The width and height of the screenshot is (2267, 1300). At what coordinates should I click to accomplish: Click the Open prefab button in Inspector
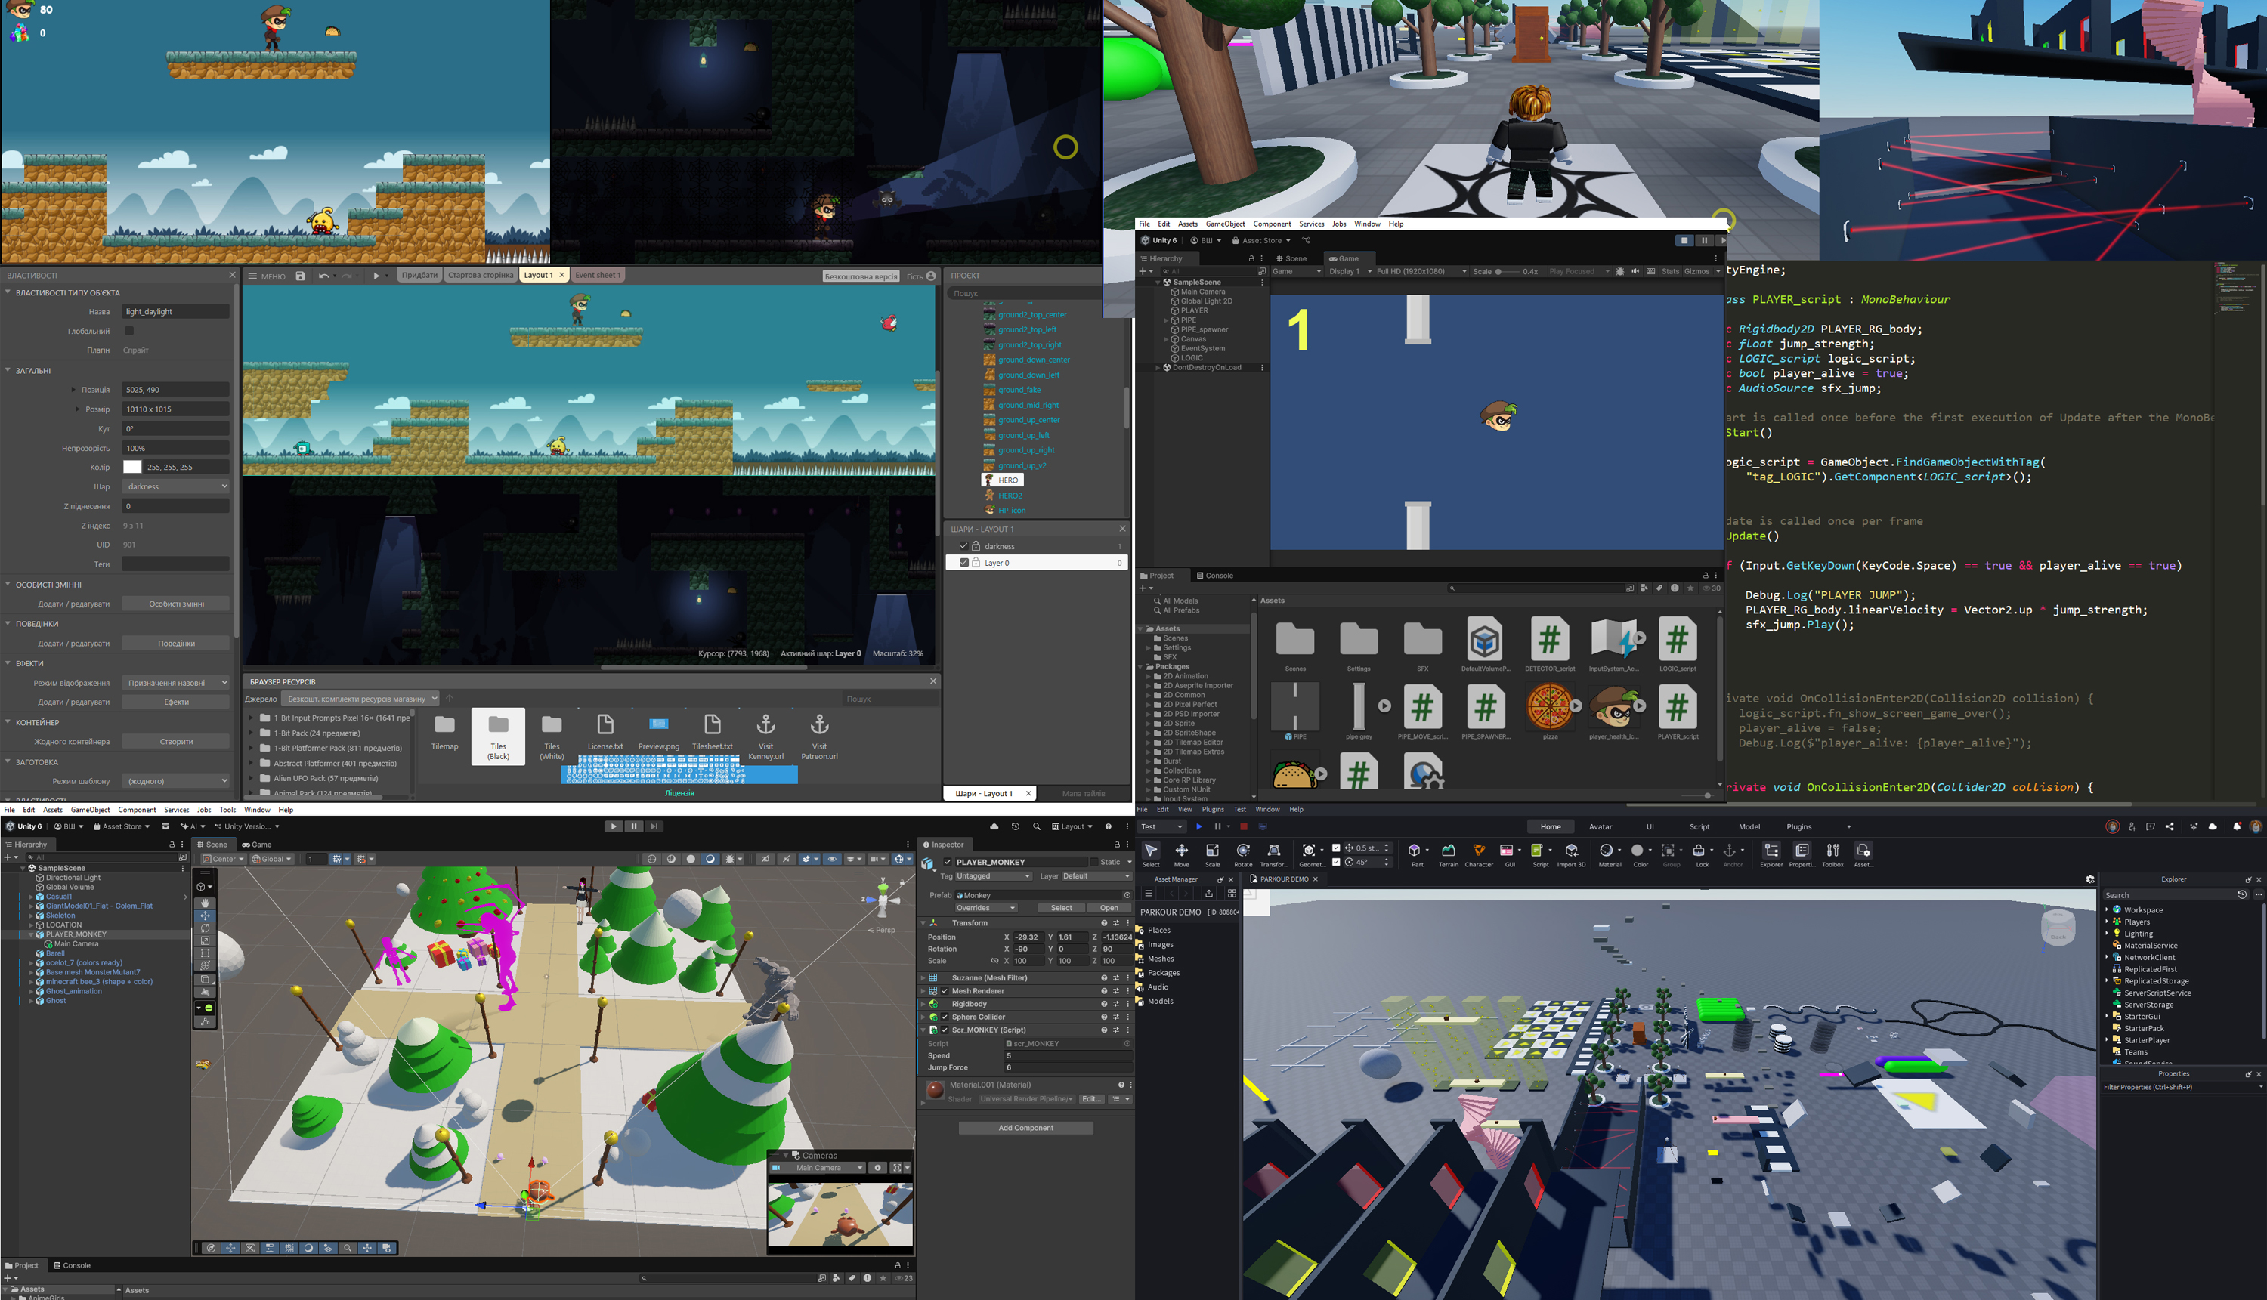point(1109,908)
